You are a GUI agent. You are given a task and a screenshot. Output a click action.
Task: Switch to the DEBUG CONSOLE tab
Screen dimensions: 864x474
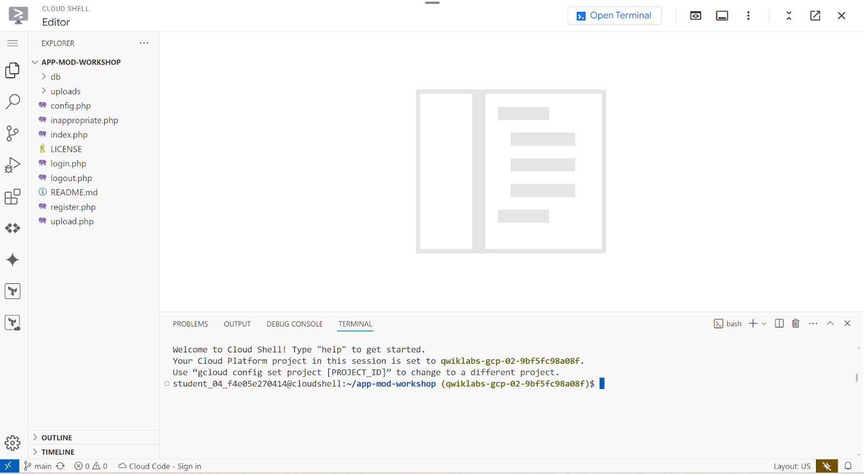(x=294, y=324)
